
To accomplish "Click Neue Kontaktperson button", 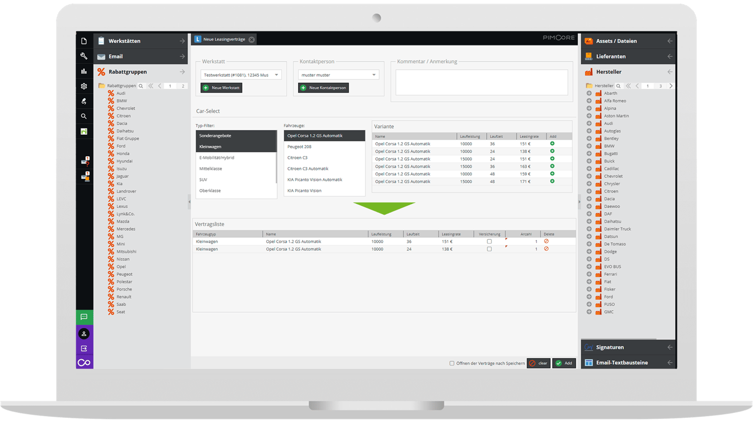I will [x=323, y=88].
